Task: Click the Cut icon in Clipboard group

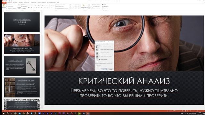Action: pos(7,5)
